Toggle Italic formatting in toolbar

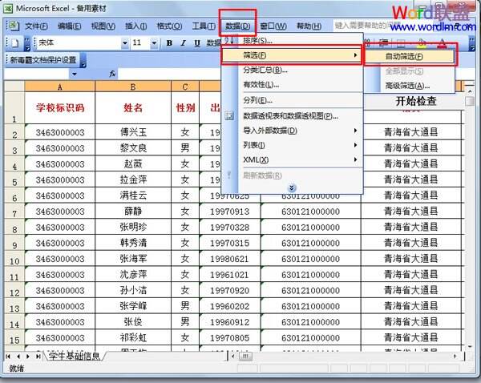182,42
